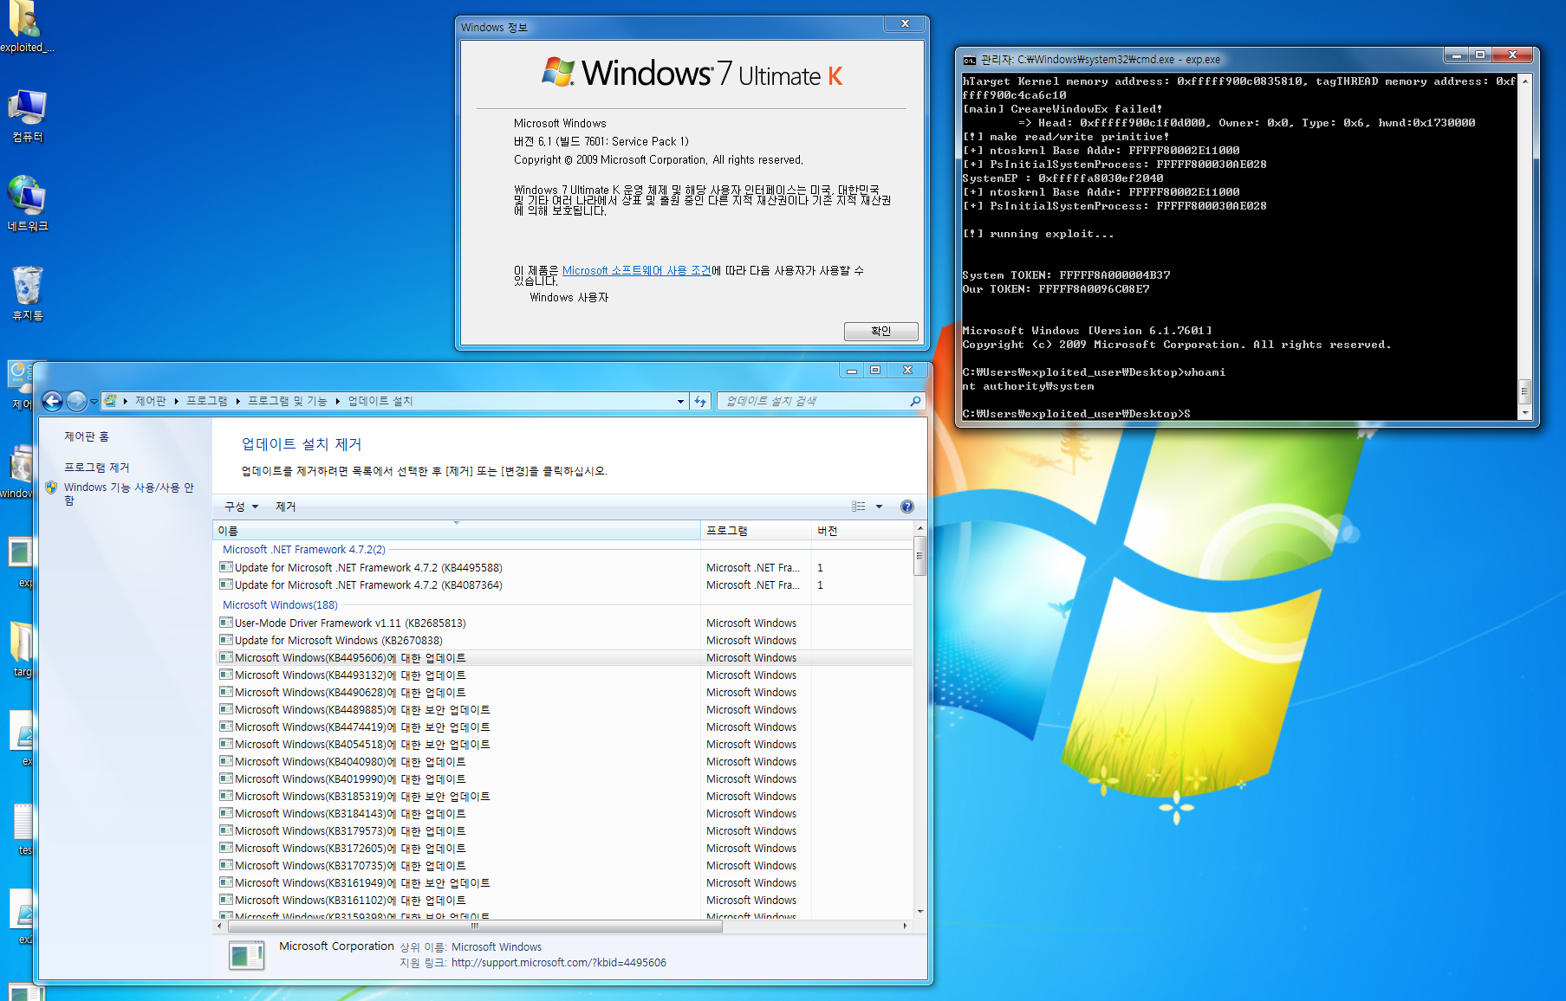This screenshot has height=1001, width=1566.
Task: Select the Microsoft Windows(KB4495606) update row
Action: tap(563, 657)
